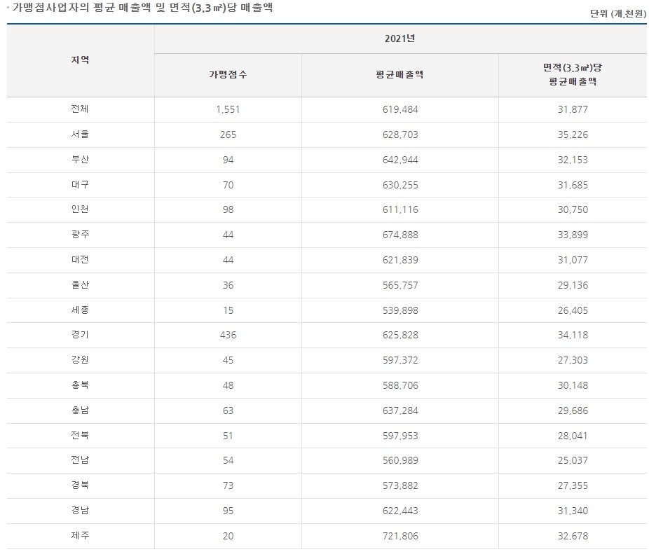The width and height of the screenshot is (649, 552).
Task: Click the value 597,953
Action: coord(400,436)
